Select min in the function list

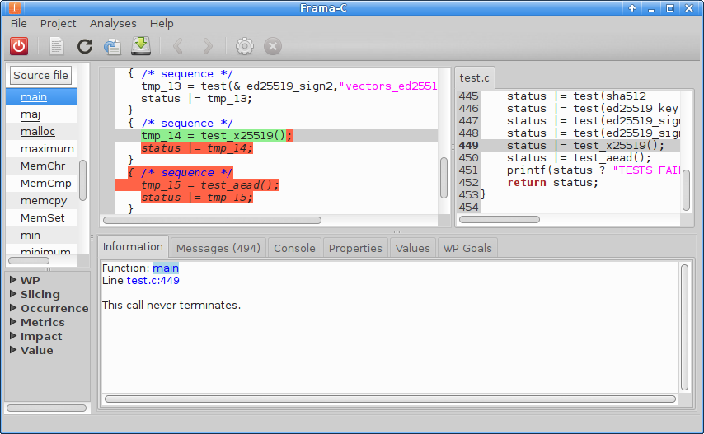coord(41,235)
